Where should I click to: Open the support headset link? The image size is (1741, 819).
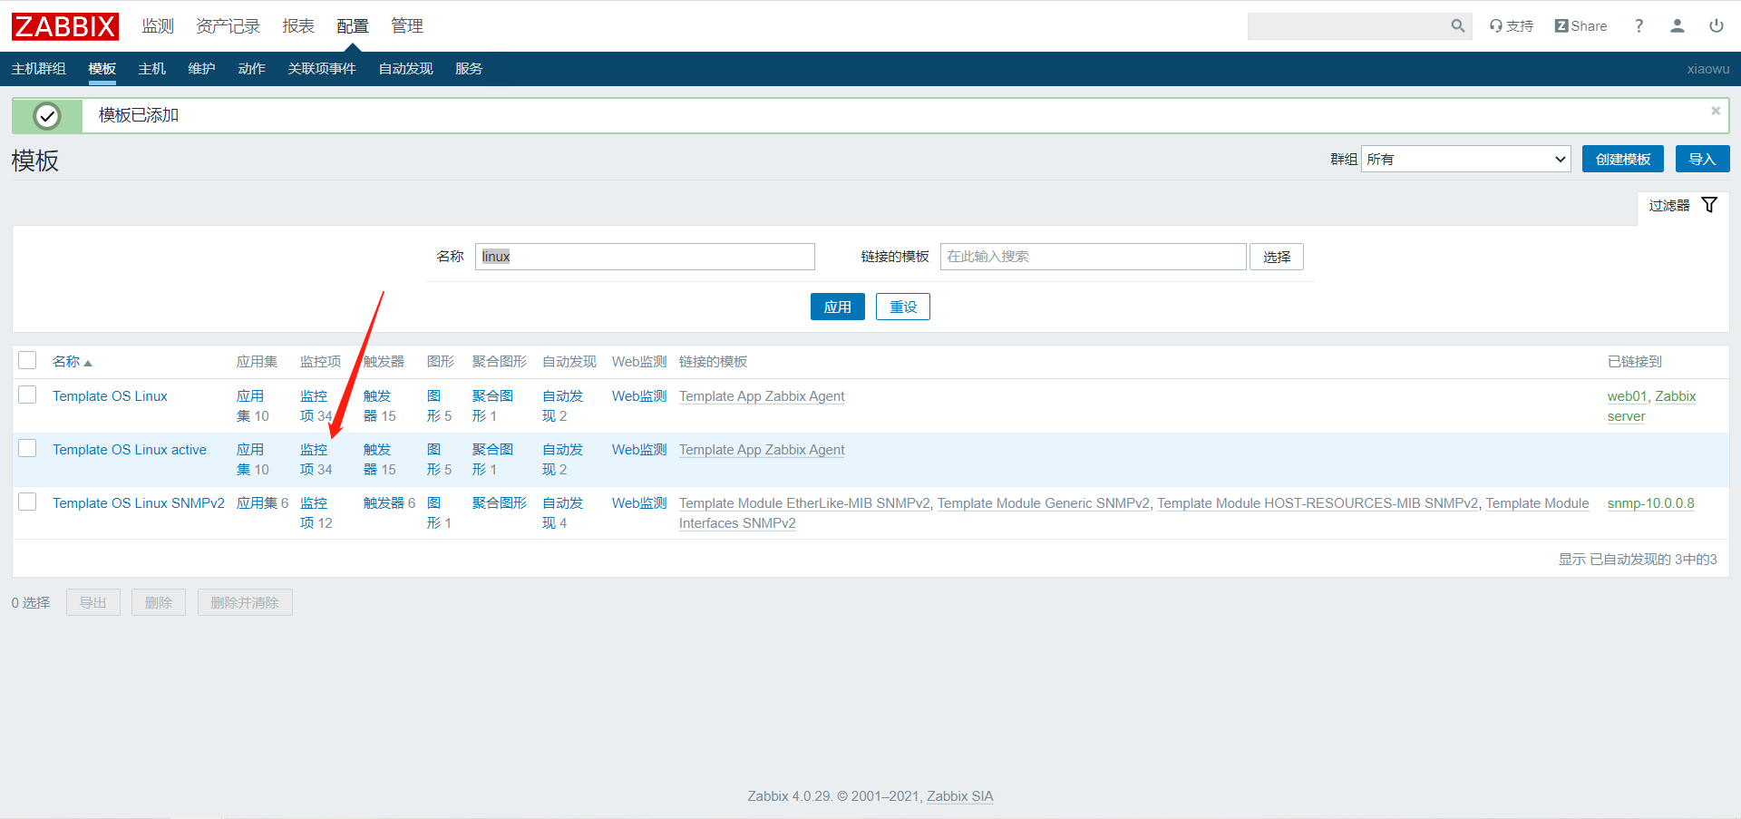(1511, 26)
